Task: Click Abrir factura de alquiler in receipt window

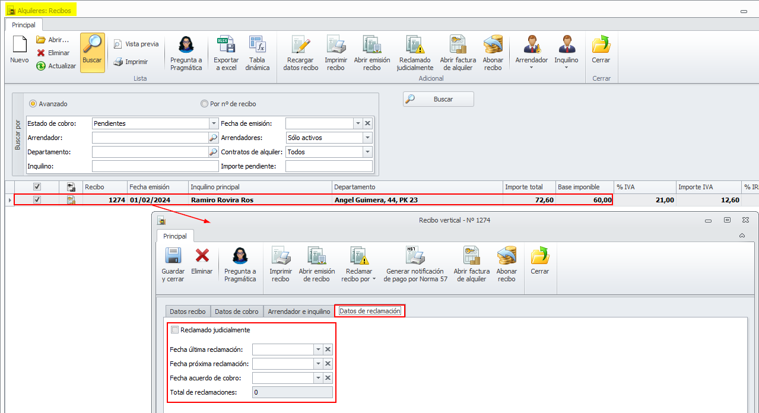Action: (472, 265)
